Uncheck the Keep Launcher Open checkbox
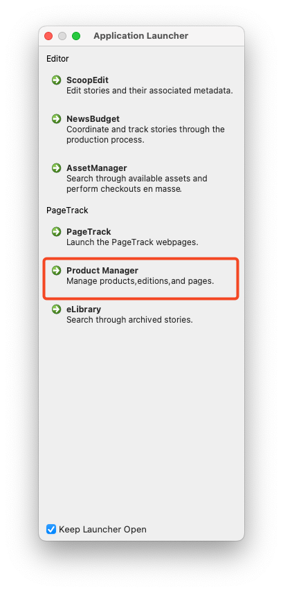This screenshot has height=592, width=283. 51,529
